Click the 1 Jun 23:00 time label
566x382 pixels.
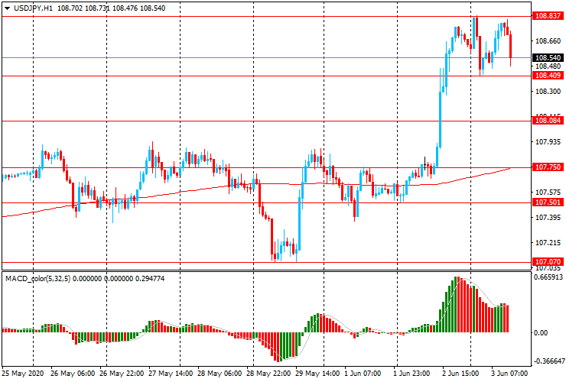click(411, 374)
